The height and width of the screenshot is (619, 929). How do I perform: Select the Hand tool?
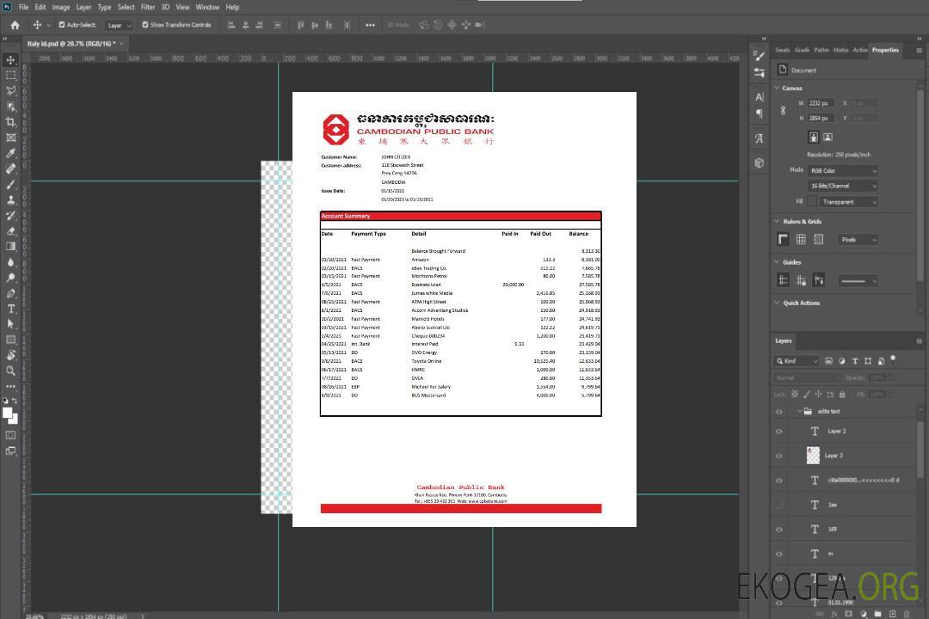click(10, 355)
